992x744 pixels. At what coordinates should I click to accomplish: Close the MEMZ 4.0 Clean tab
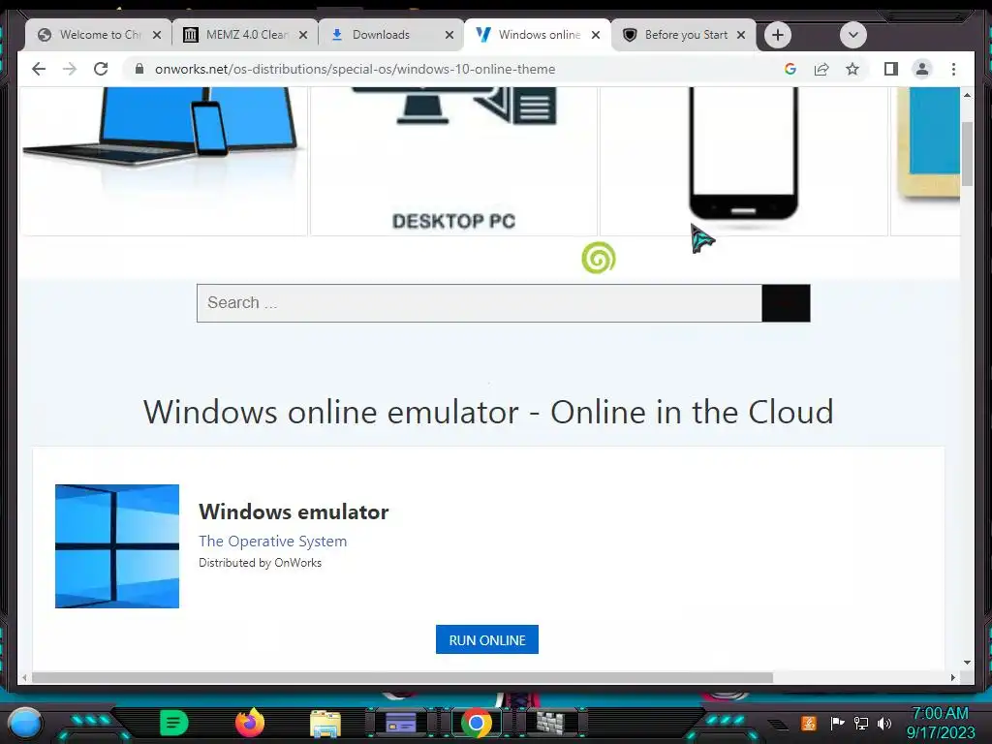[303, 35]
